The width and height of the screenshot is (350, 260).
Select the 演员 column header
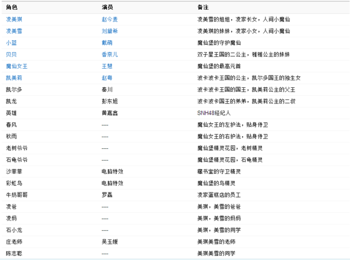pyautogui.click(x=107, y=8)
